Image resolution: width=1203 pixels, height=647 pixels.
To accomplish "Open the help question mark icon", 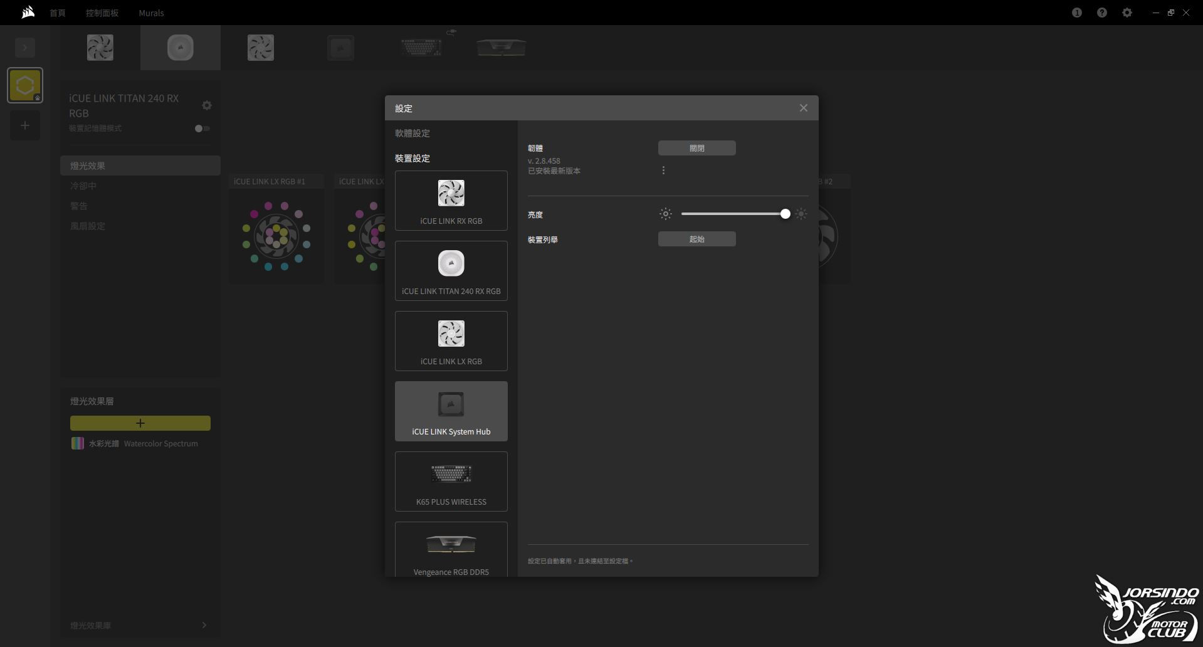I will [x=1102, y=13].
